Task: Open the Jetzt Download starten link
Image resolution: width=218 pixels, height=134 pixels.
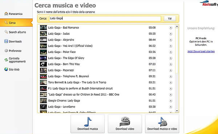Action: 201,51
